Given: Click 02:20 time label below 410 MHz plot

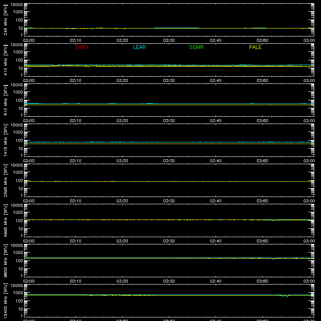Looking at the screenshot, I should click(x=122, y=81).
